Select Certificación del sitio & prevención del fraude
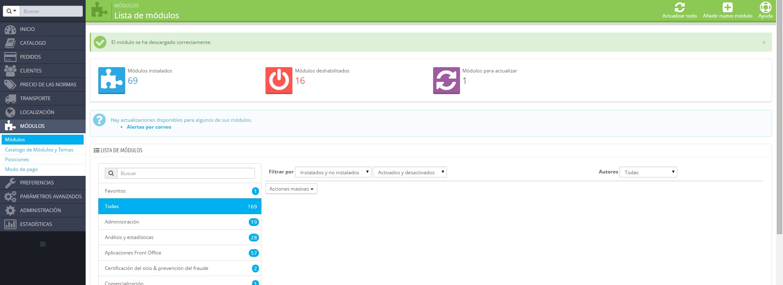 180,268
